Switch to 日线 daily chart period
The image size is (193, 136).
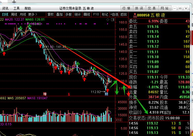click(x=5, y=14)
